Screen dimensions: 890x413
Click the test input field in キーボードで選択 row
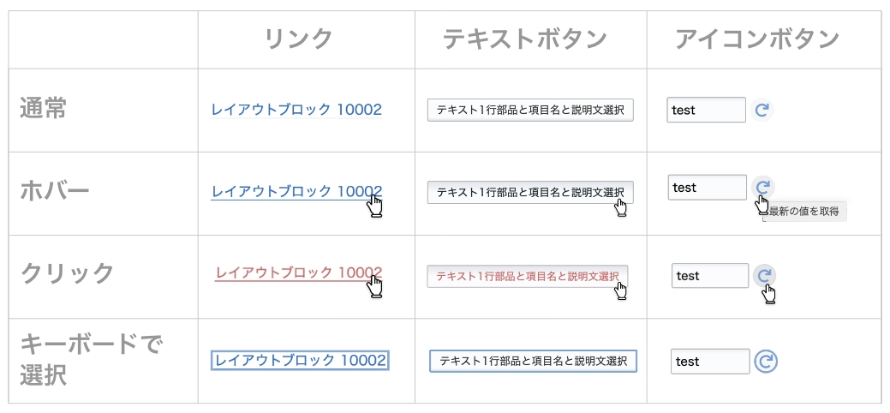coord(710,362)
